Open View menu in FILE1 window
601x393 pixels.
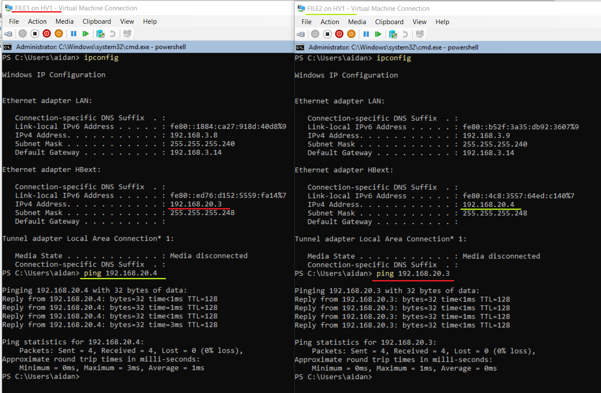coord(127,21)
